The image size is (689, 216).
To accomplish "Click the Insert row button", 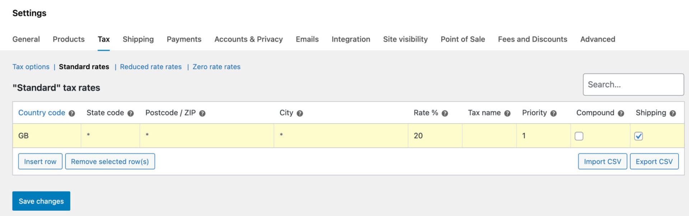I will click(x=40, y=162).
